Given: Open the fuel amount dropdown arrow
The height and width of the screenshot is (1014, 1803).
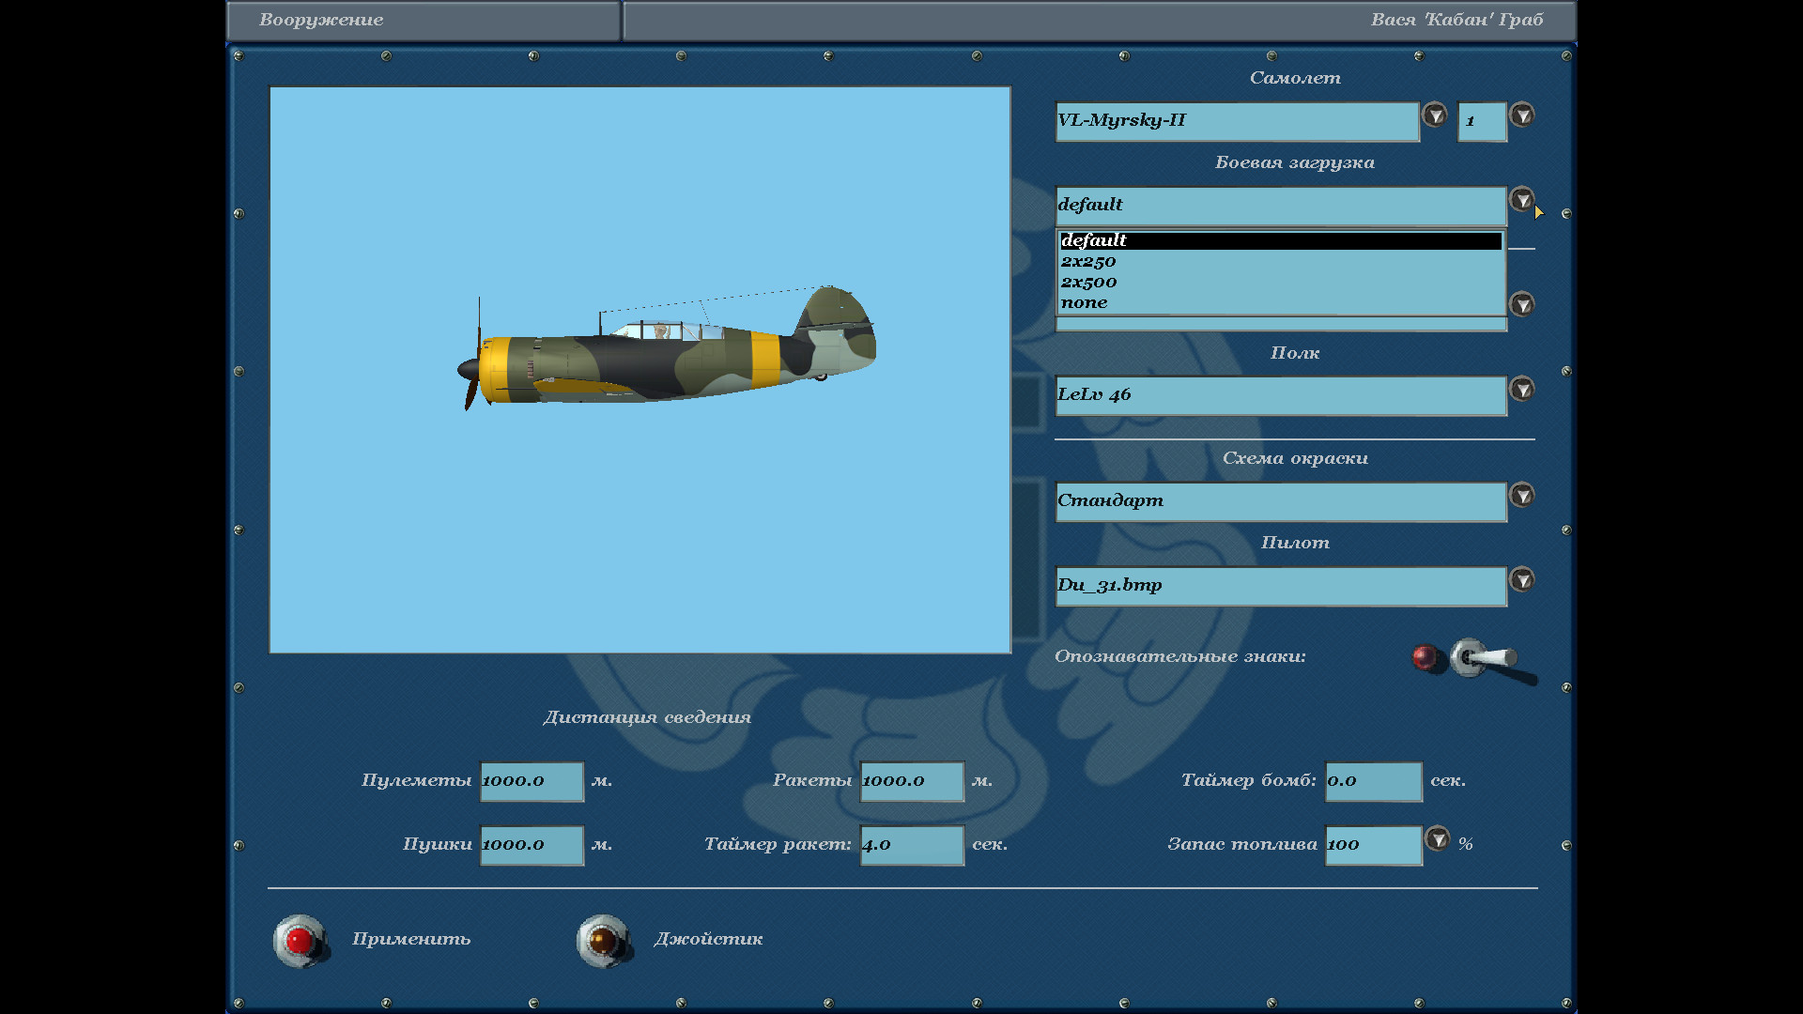Looking at the screenshot, I should pyautogui.click(x=1437, y=838).
